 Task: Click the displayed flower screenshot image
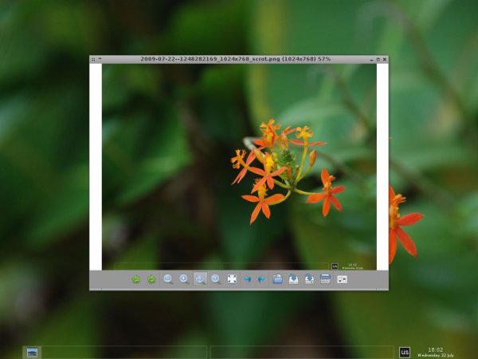pyautogui.click(x=239, y=167)
